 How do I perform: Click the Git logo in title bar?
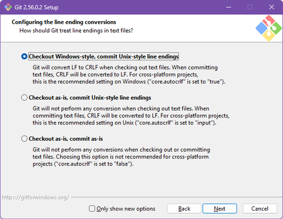click(x=8, y=7)
